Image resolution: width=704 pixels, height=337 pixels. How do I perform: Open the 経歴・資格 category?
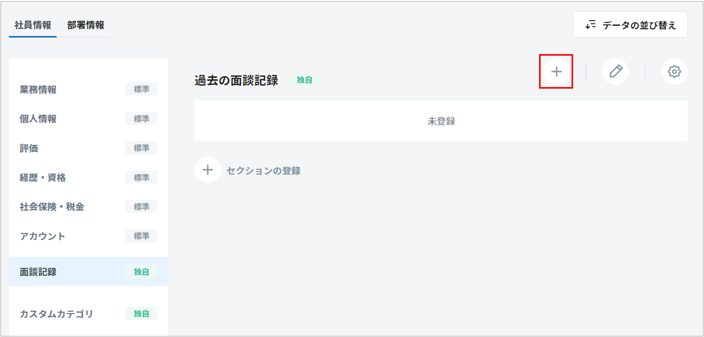(x=43, y=178)
